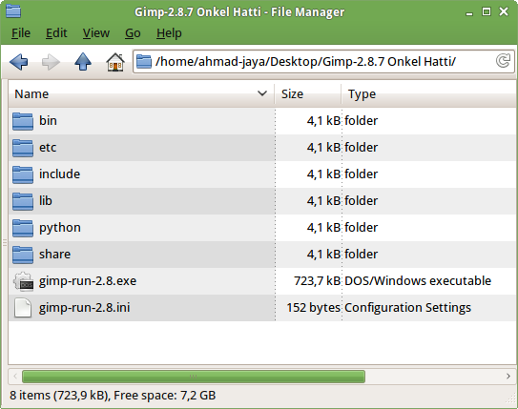Select the share folder row
The image size is (518, 409).
tap(262, 255)
